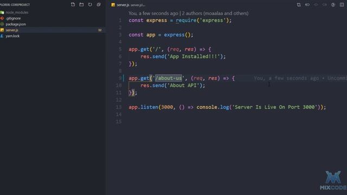Toggle file blame annotations icon
Viewport: 347px width, 195px height.
point(333,5)
